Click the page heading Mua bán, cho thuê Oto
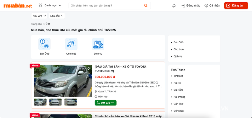Viewport: 252px width, 118px height. (x=73, y=30)
